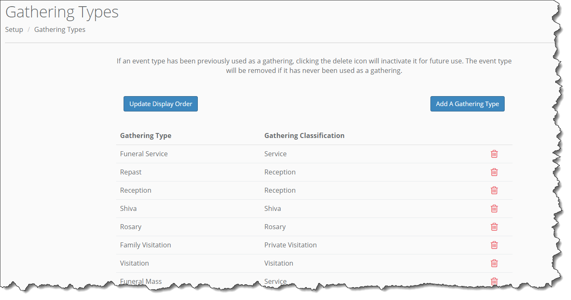Click the Add A Gathering Type button
This screenshot has height=300, width=571.
(x=467, y=104)
